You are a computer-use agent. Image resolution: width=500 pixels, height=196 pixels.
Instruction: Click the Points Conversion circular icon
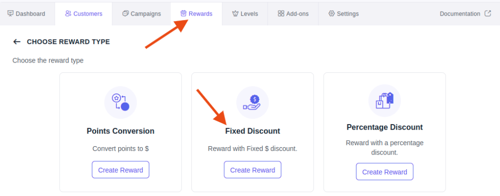[121, 103]
